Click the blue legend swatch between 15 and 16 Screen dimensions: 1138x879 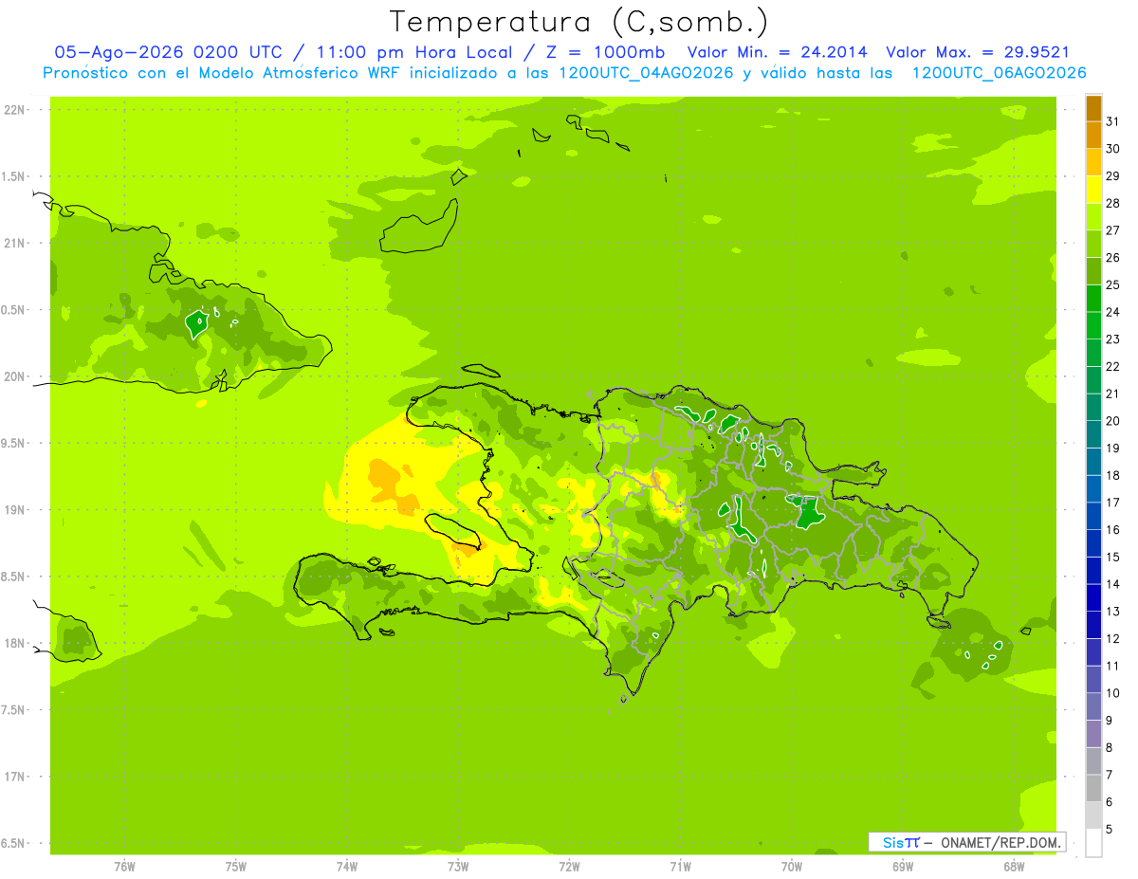click(x=1093, y=543)
